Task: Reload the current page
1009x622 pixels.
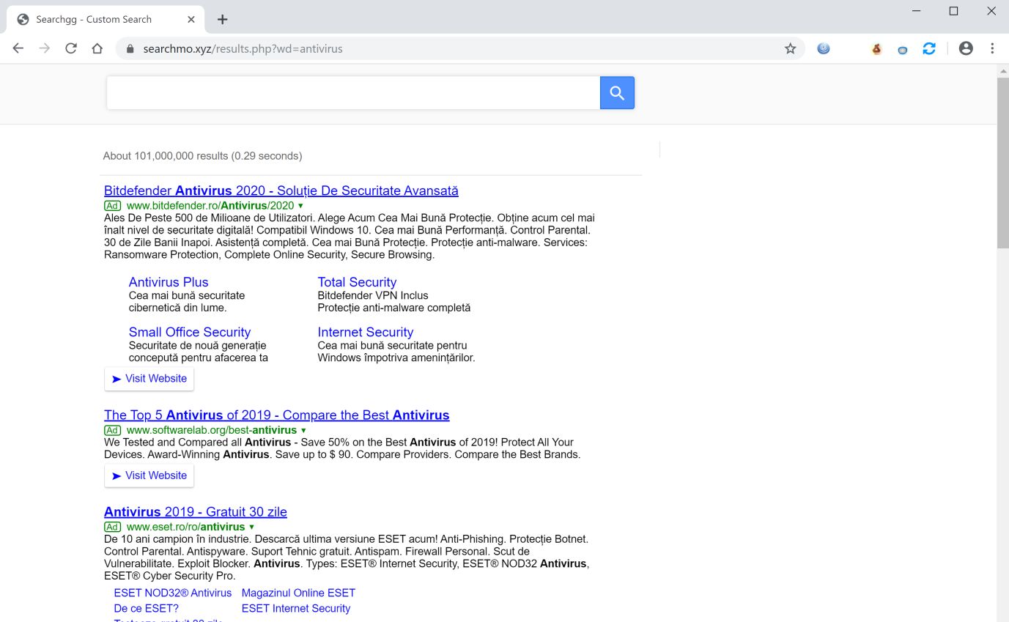Action: [71, 48]
